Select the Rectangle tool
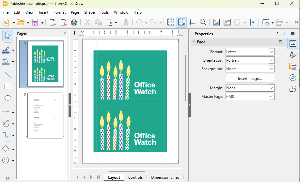300x182 pixels. (8, 87)
